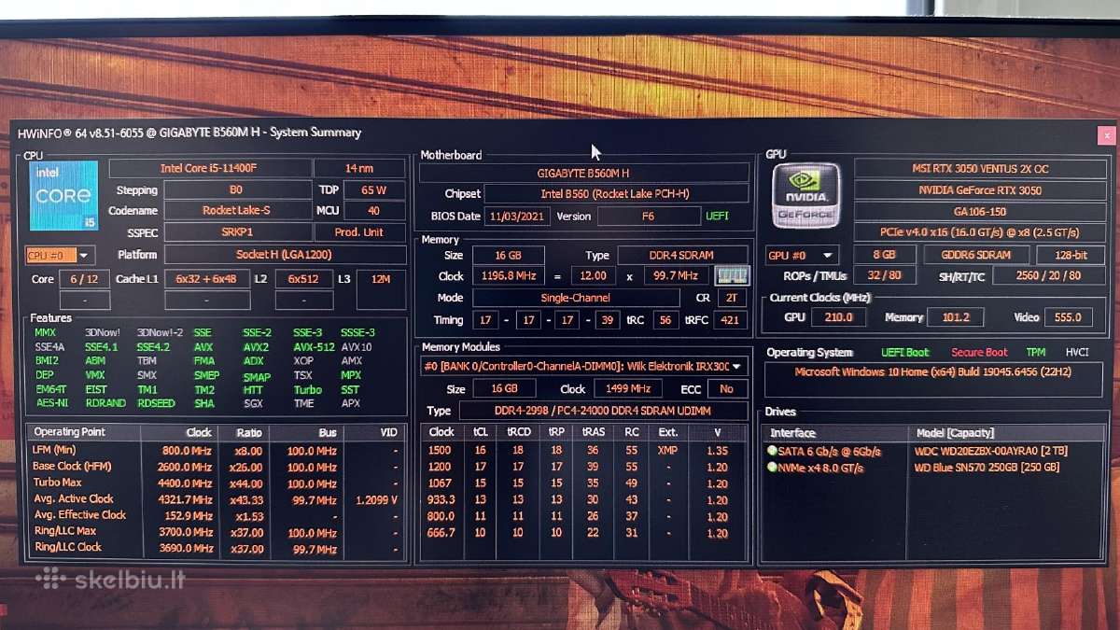Click the Video clock 555.0 value
Screen dimensions: 1120x630
[x=1068, y=317]
